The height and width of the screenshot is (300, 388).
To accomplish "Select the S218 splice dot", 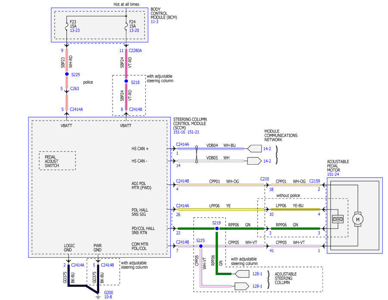I will pyautogui.click(x=126, y=81).
